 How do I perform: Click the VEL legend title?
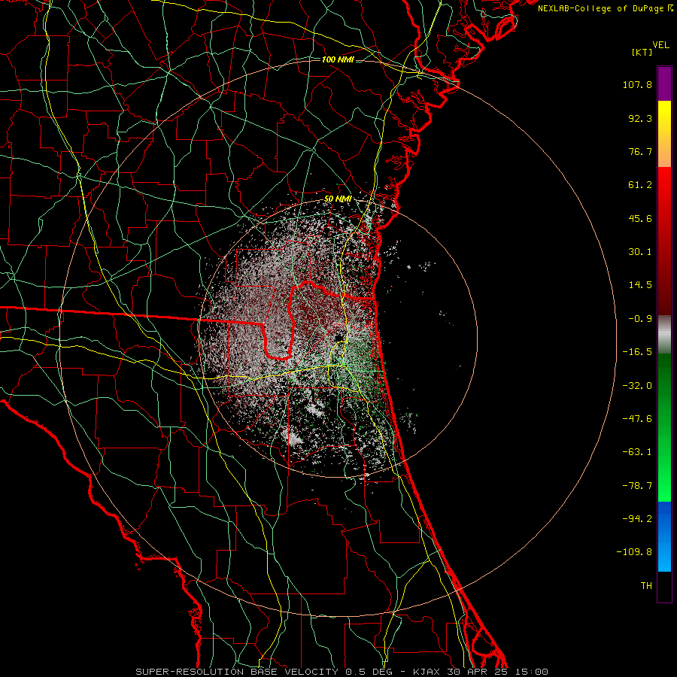pos(661,45)
